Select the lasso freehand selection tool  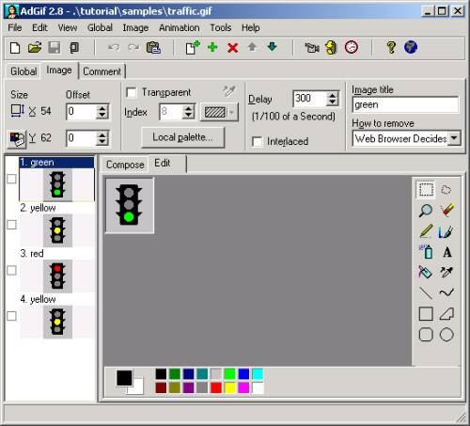(446, 190)
